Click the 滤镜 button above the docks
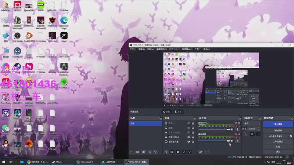This screenshot has width=294, height=165. tap(178, 112)
